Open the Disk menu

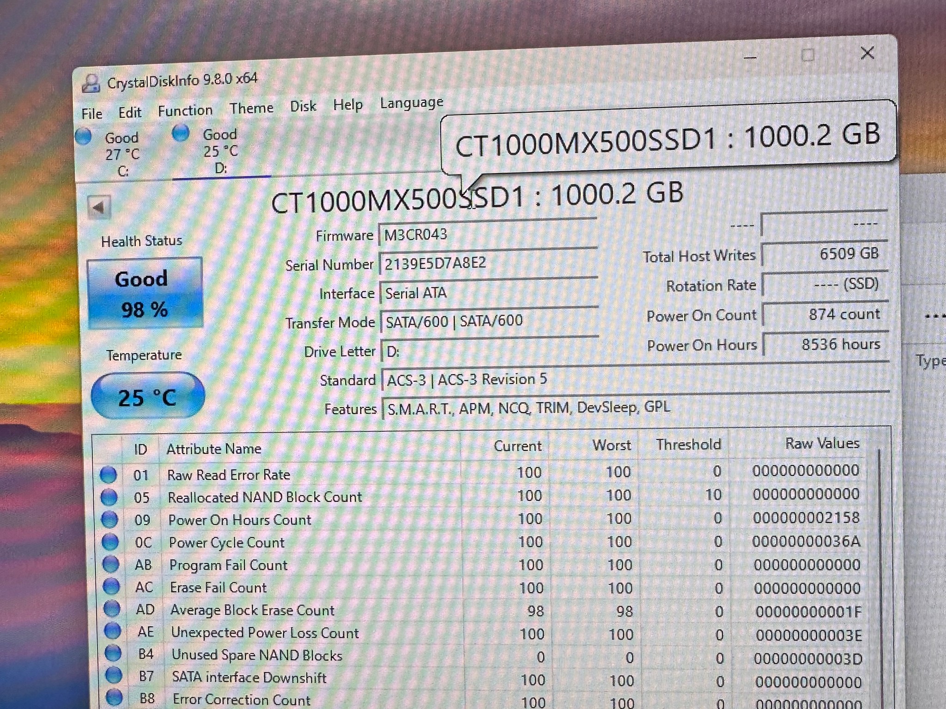point(303,107)
